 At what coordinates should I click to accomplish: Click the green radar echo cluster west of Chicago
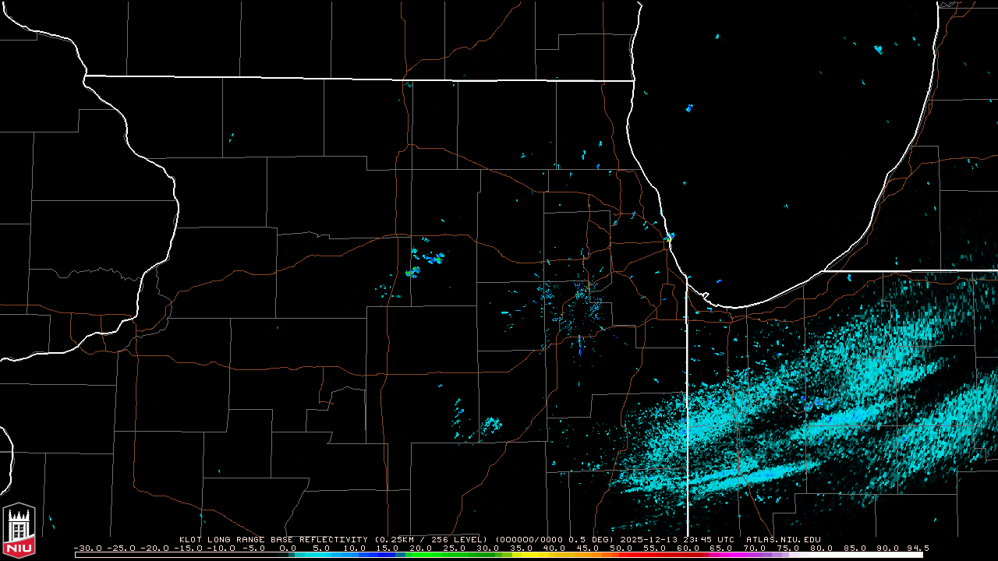point(413,272)
